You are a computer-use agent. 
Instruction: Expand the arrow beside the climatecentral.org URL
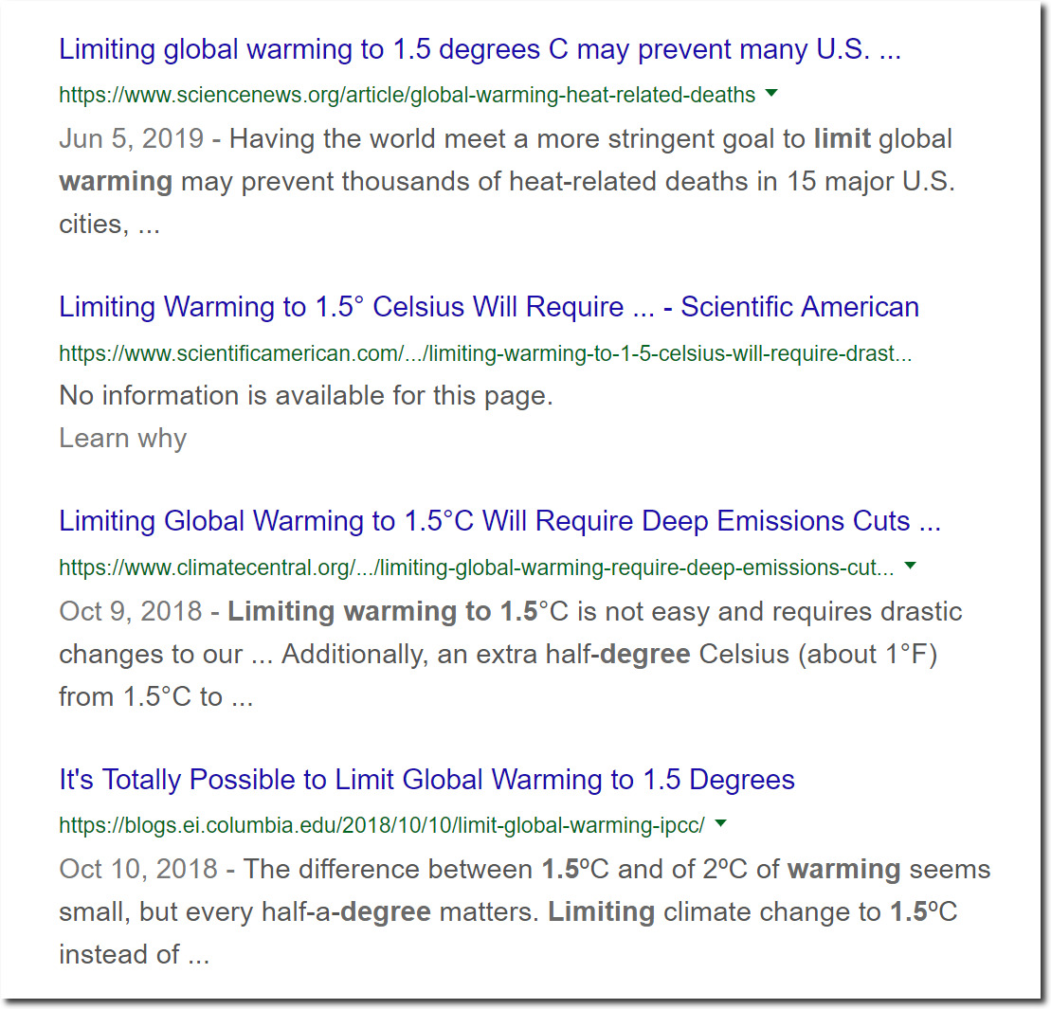point(910,566)
